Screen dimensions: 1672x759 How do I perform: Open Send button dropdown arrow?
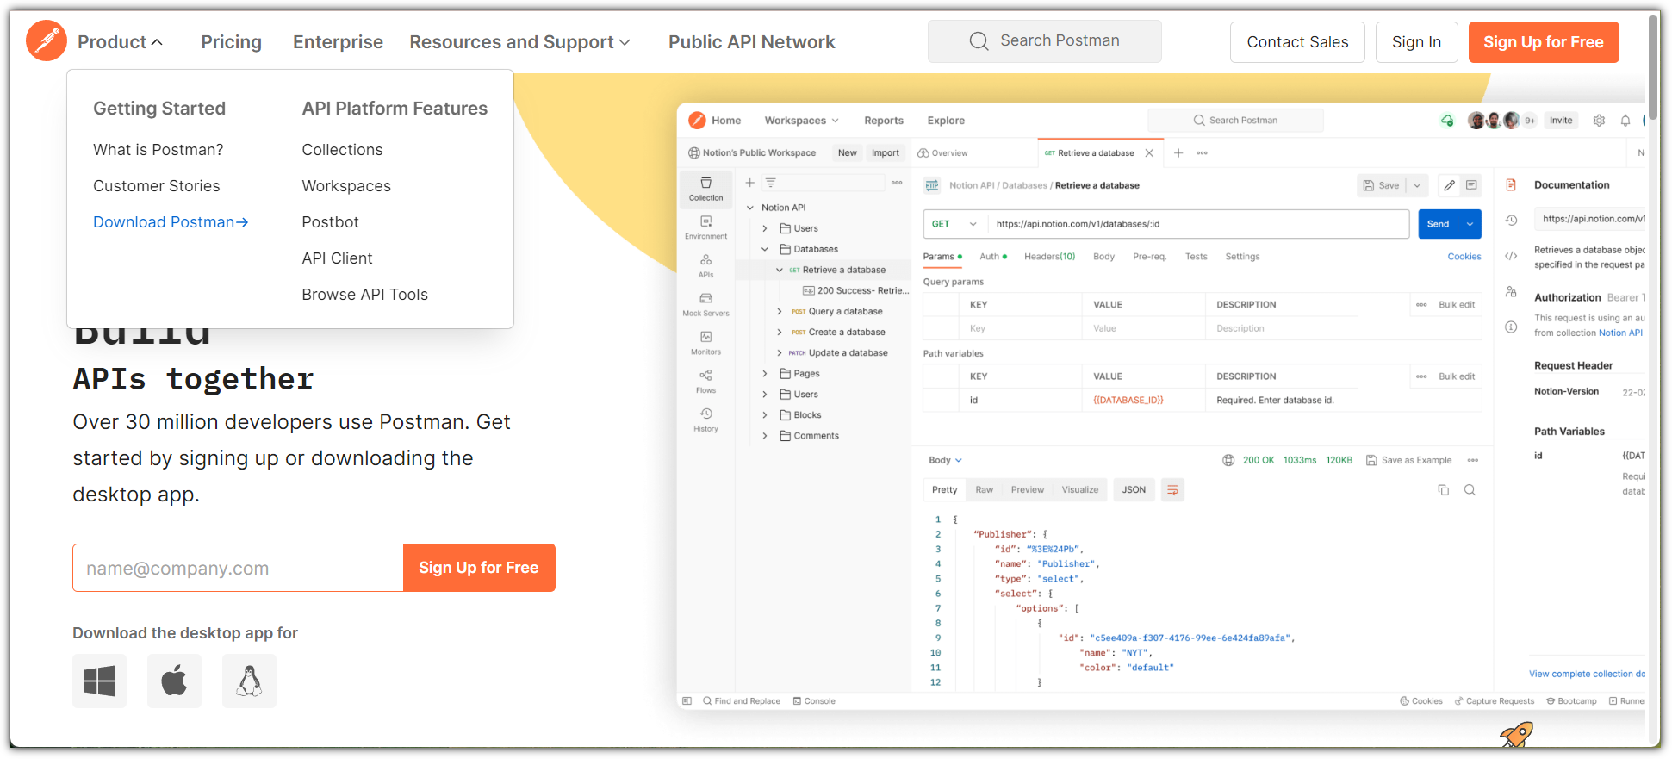[x=1470, y=224]
